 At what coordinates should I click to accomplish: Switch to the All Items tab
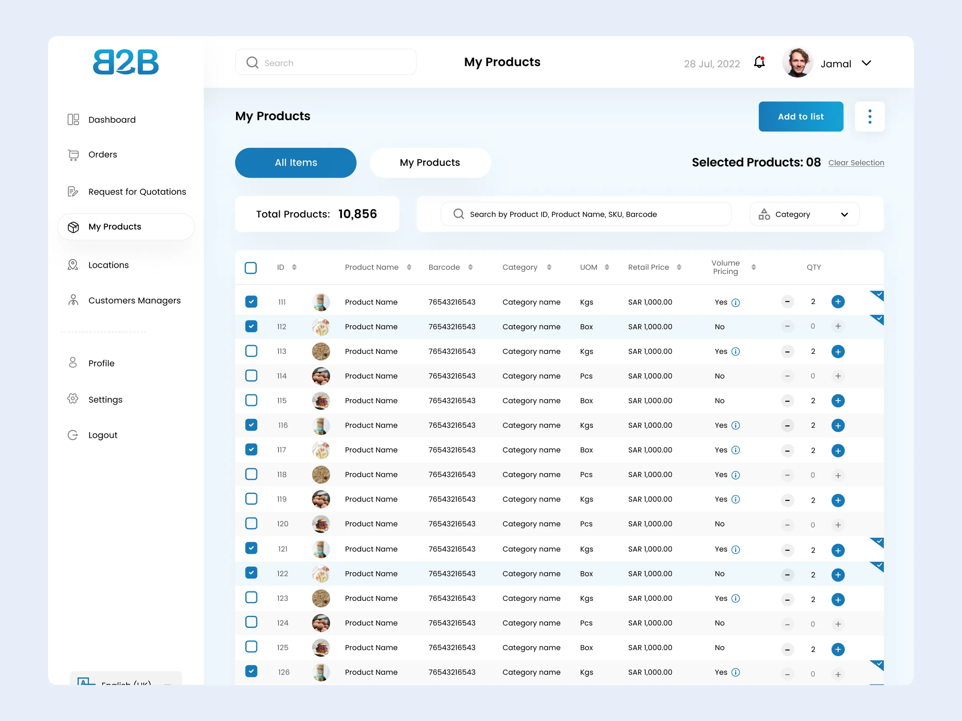296,163
